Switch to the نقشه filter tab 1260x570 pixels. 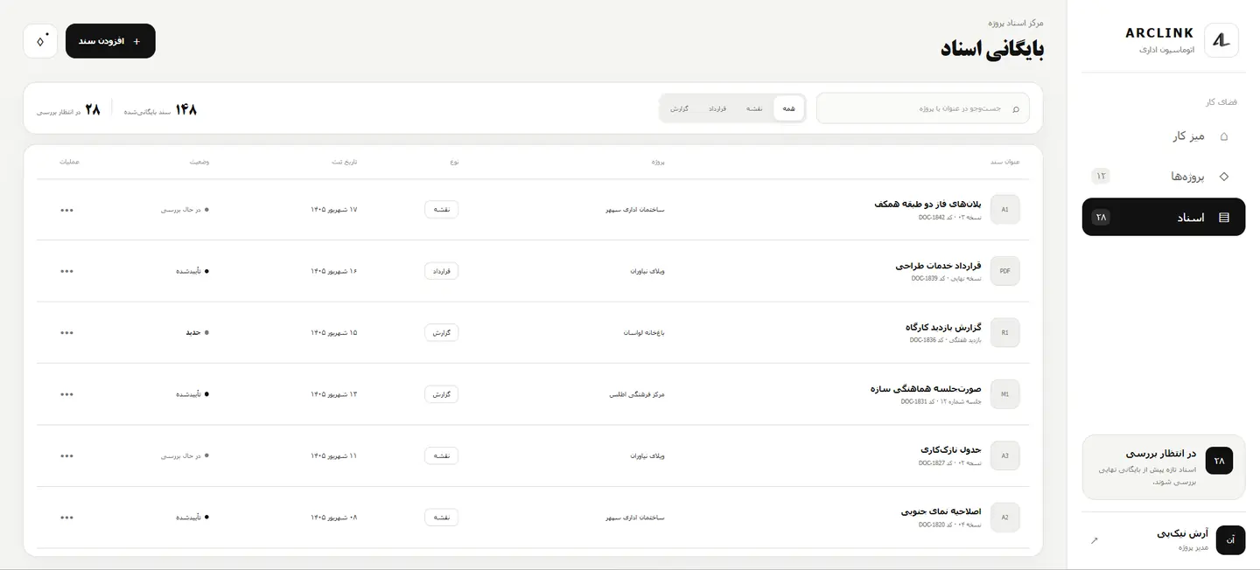coord(754,108)
